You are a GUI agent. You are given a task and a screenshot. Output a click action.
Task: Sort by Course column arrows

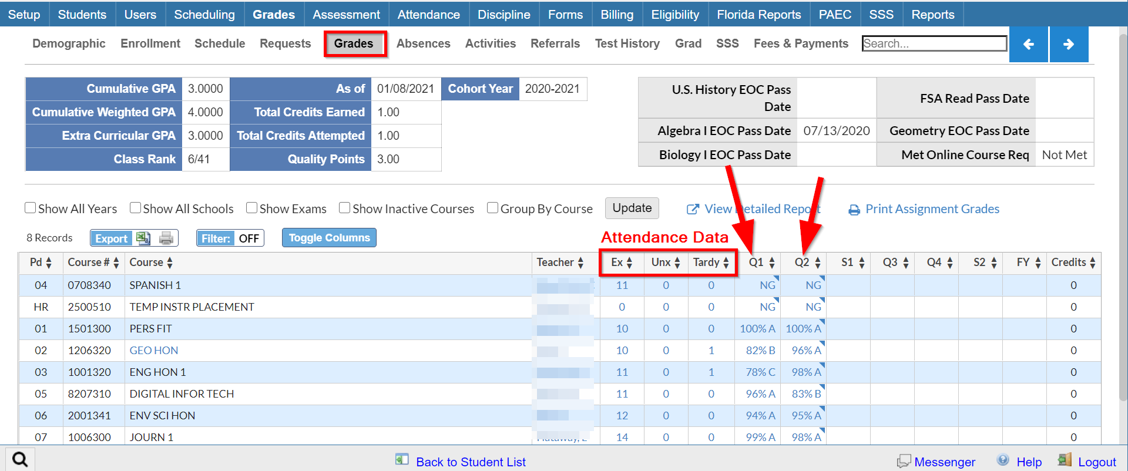(x=170, y=263)
